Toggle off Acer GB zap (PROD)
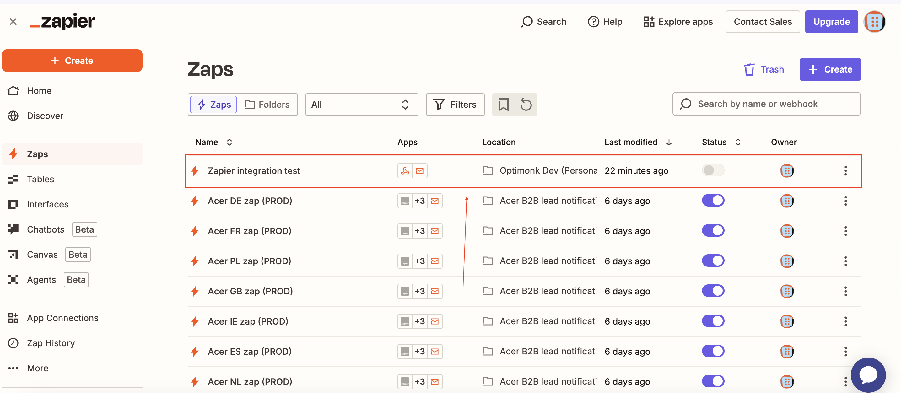 pyautogui.click(x=713, y=291)
